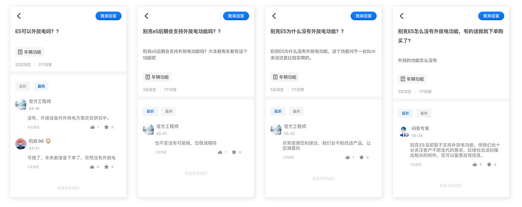
Task: Open 车辆功能 tag under '对于一台SUV来说'
Action: pos(285,77)
